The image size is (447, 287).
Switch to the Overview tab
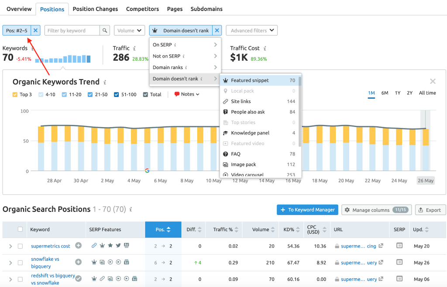click(19, 9)
